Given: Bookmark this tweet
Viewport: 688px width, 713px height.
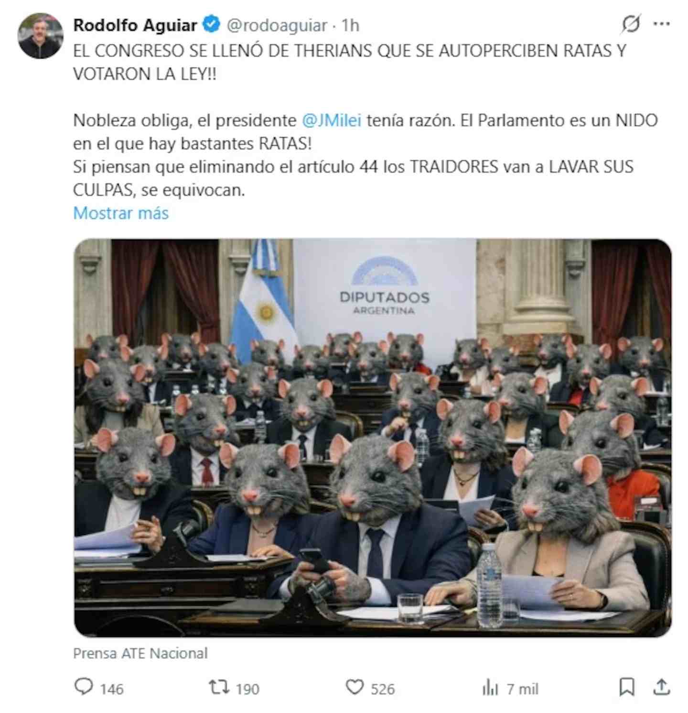Looking at the screenshot, I should pyautogui.click(x=627, y=688).
